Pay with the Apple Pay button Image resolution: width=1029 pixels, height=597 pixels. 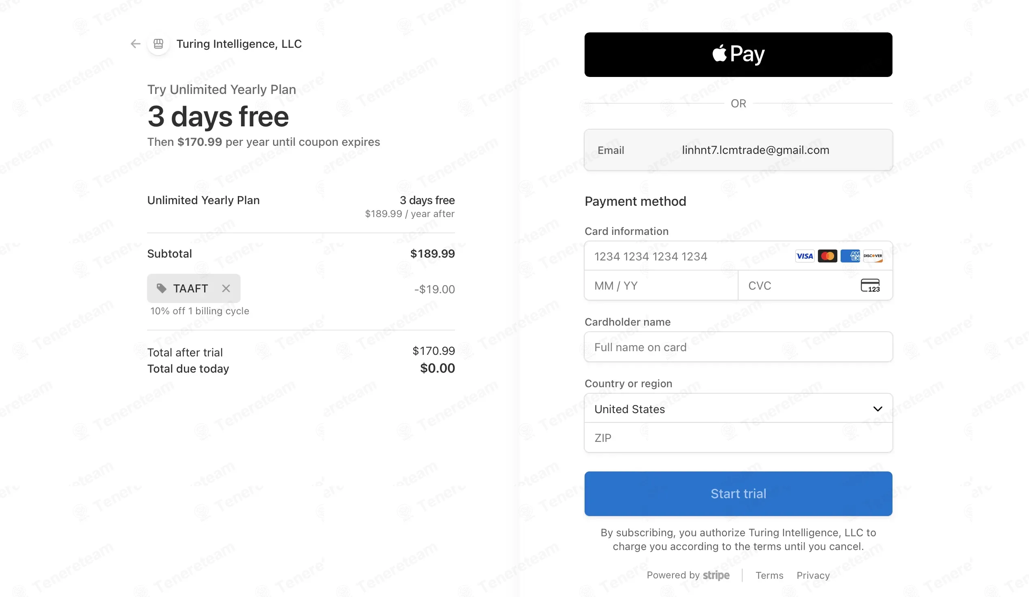coord(738,54)
